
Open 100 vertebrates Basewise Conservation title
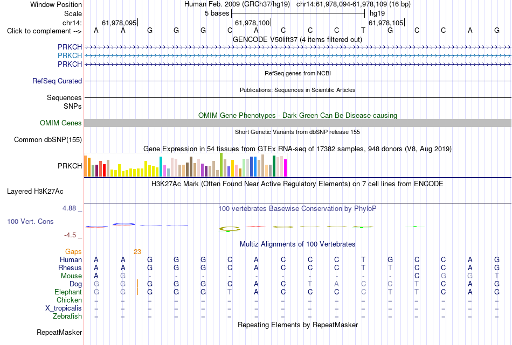(x=297, y=209)
